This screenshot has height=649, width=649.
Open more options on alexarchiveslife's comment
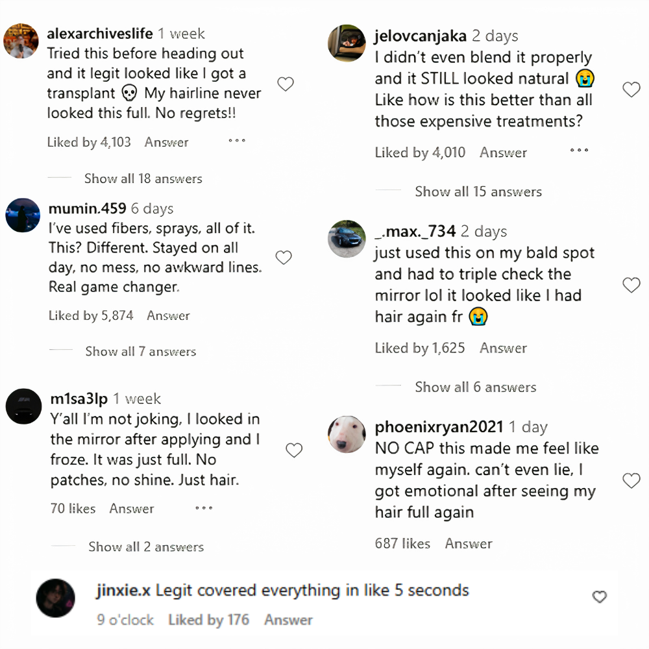[x=237, y=141]
